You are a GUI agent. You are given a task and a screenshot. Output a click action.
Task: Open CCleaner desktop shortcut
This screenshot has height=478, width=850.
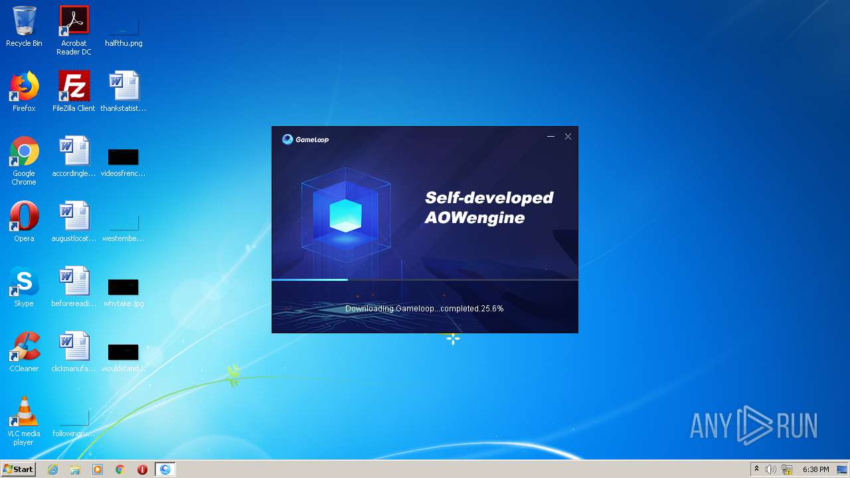24,353
